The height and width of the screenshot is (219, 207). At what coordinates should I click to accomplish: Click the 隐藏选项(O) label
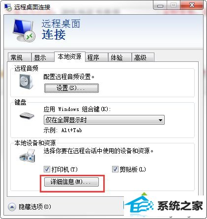34,207
